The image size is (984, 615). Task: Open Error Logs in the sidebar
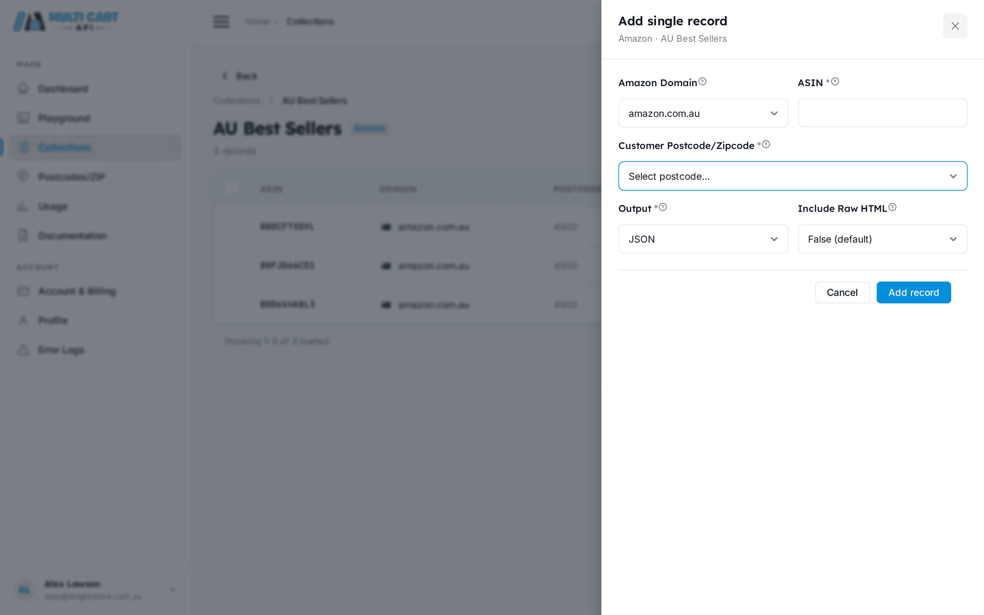point(96,350)
